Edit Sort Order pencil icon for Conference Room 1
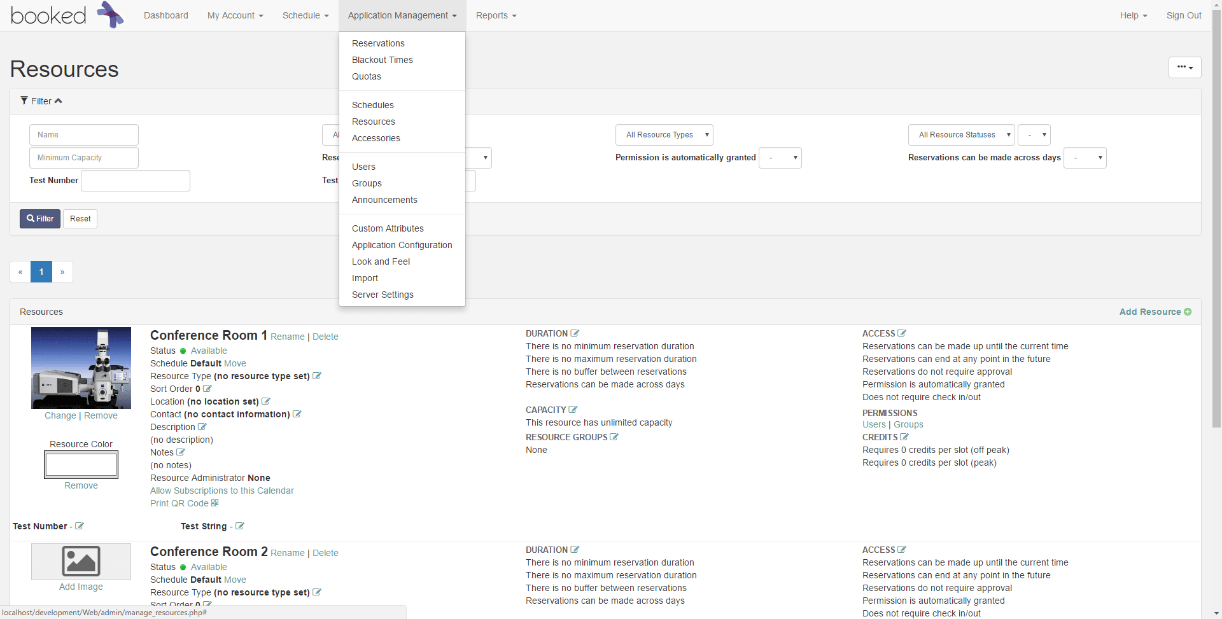1222x619 pixels. tap(207, 389)
